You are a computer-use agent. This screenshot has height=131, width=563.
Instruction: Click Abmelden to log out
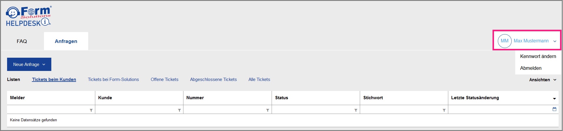(x=531, y=68)
